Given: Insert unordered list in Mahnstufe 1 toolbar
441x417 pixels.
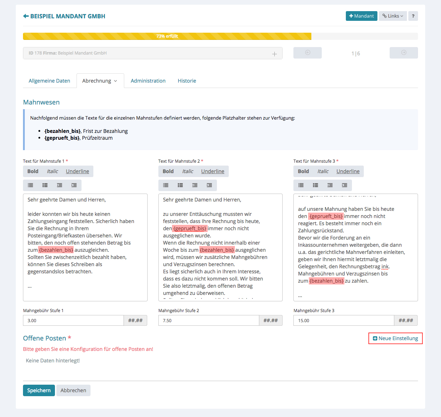Looking at the screenshot, I should pos(31,185).
